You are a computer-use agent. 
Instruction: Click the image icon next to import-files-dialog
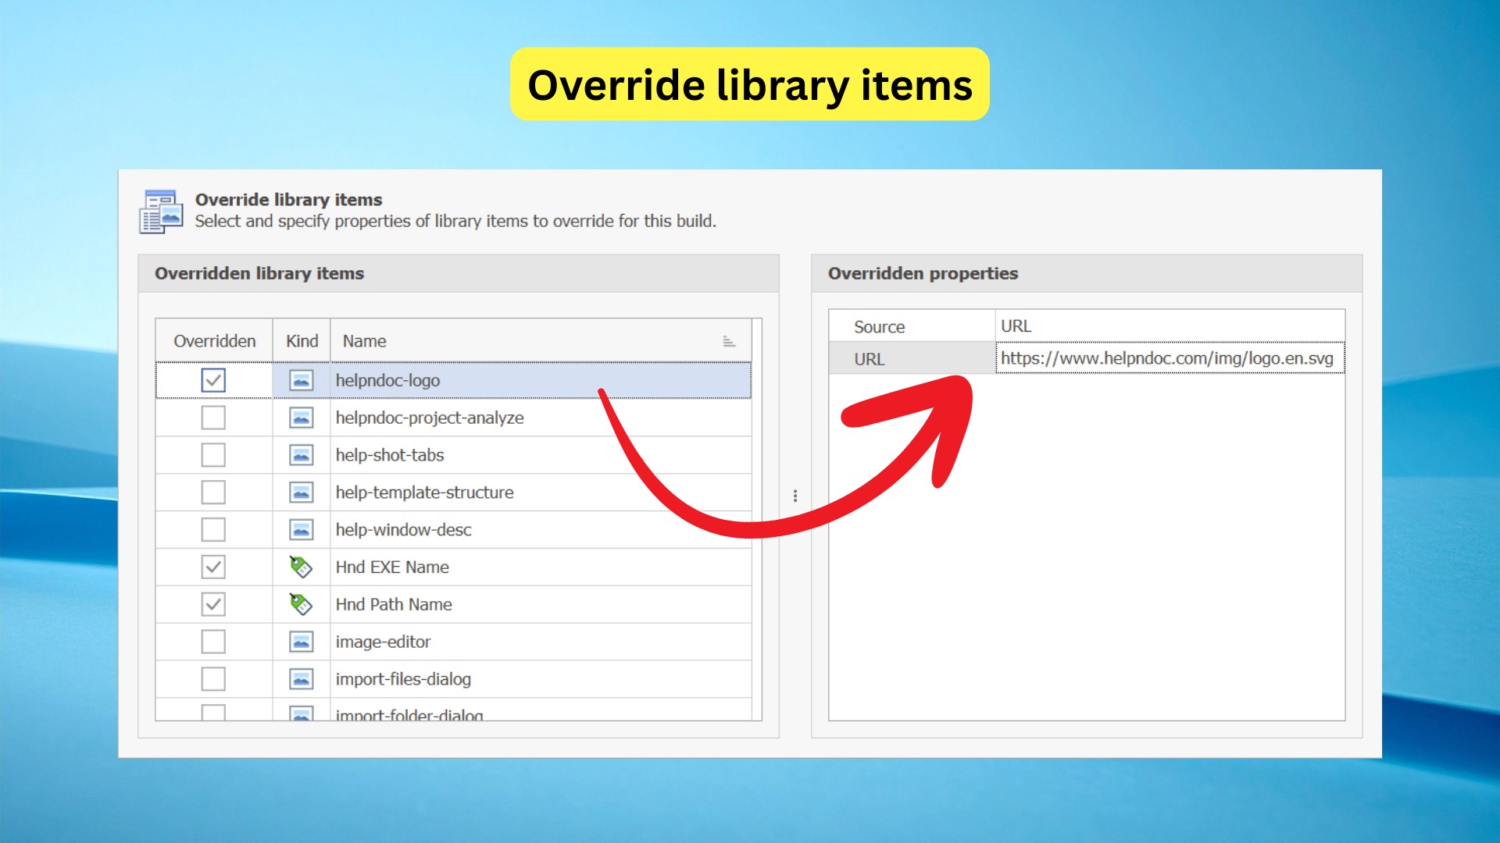[301, 678]
